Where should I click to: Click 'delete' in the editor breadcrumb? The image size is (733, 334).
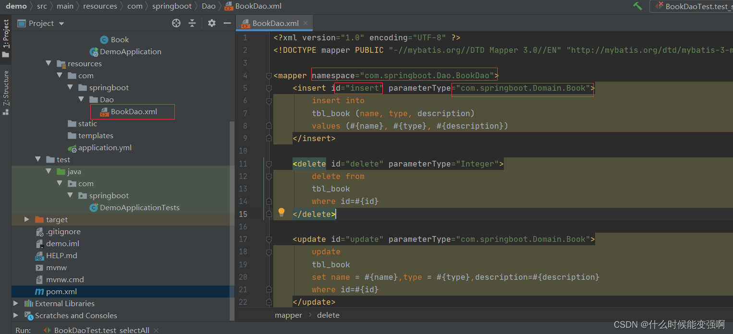coord(328,315)
